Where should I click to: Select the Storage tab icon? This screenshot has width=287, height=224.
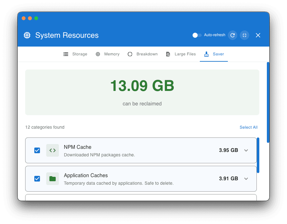(66, 54)
